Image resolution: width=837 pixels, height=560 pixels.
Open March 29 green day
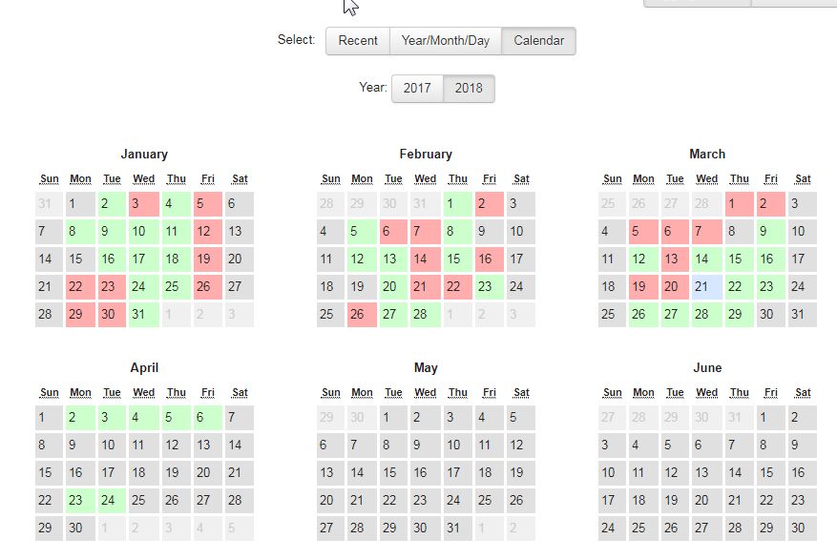(x=740, y=315)
